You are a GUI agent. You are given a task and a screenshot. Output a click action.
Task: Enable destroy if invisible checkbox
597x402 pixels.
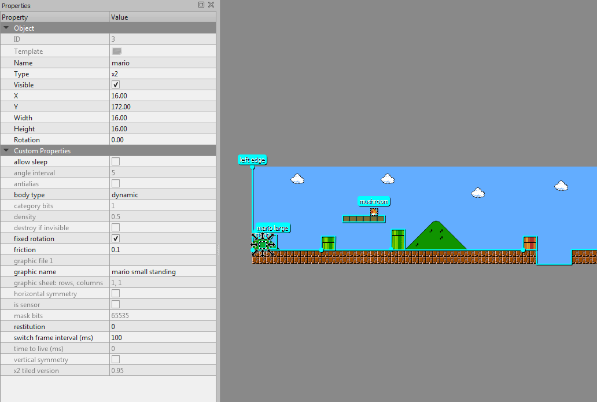116,227
